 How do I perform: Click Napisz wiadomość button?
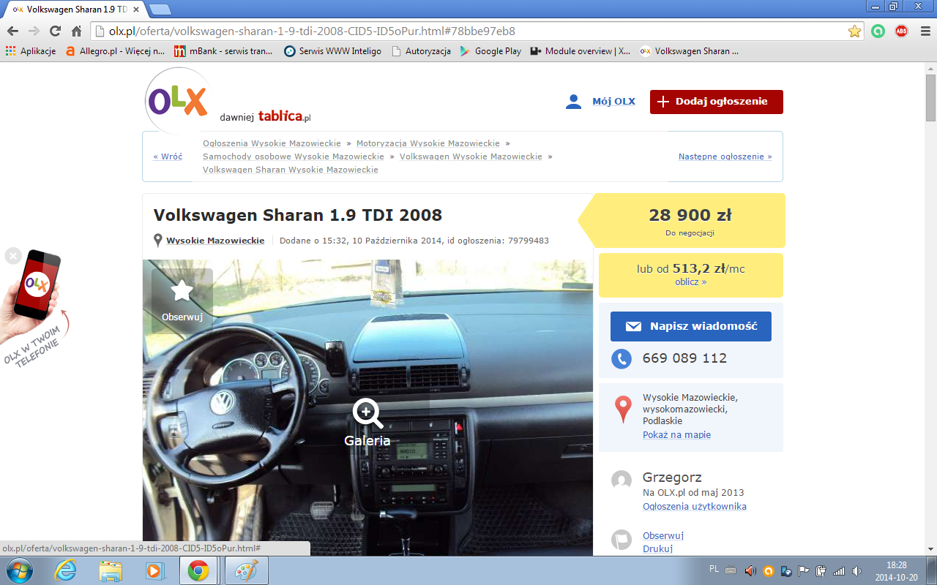[x=691, y=326]
